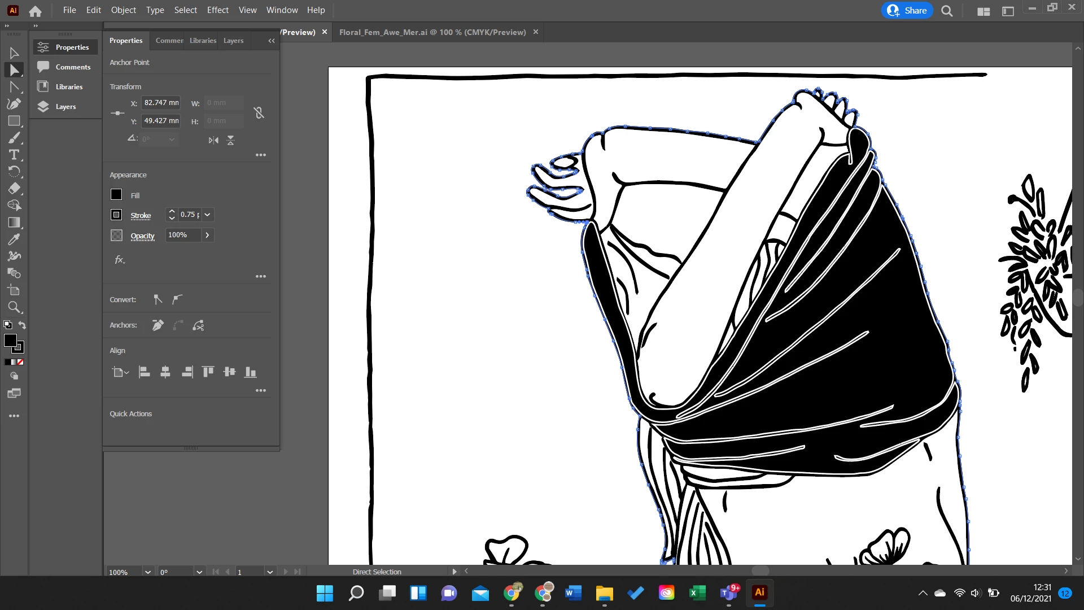This screenshot has height=610, width=1084.
Task: Click Convert anchor points to corner
Action: tap(158, 299)
